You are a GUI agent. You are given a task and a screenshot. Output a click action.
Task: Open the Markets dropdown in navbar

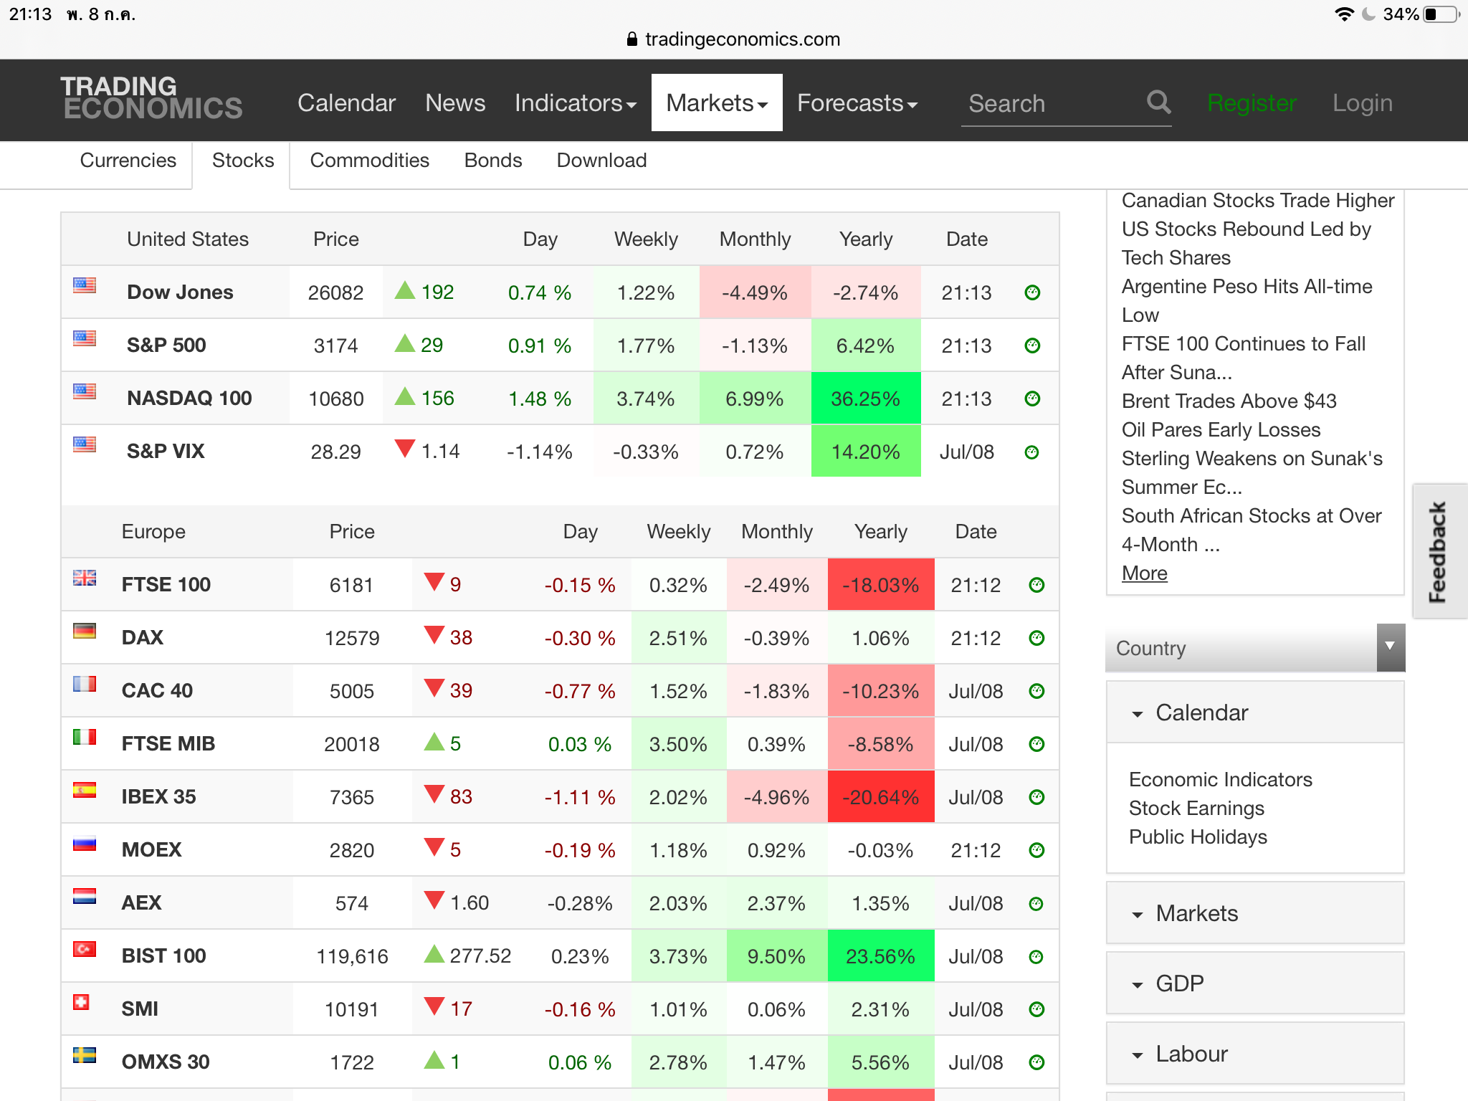(717, 103)
